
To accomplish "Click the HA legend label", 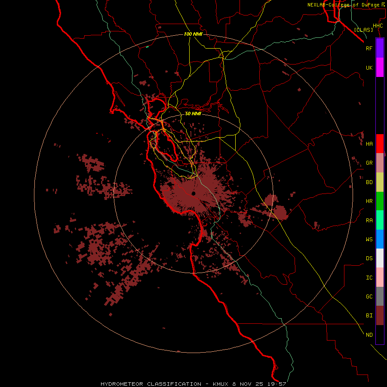I will [x=369, y=144].
